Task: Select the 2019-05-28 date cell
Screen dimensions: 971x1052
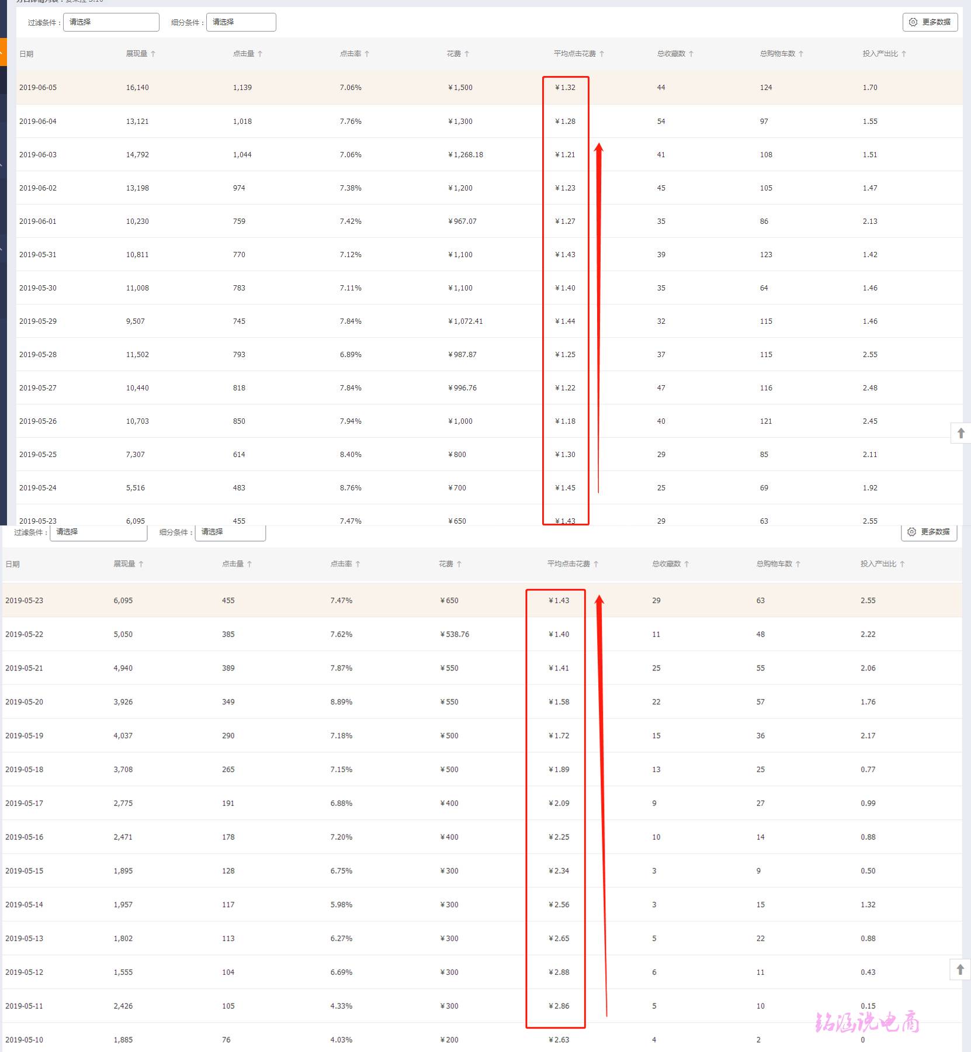Action: point(38,355)
